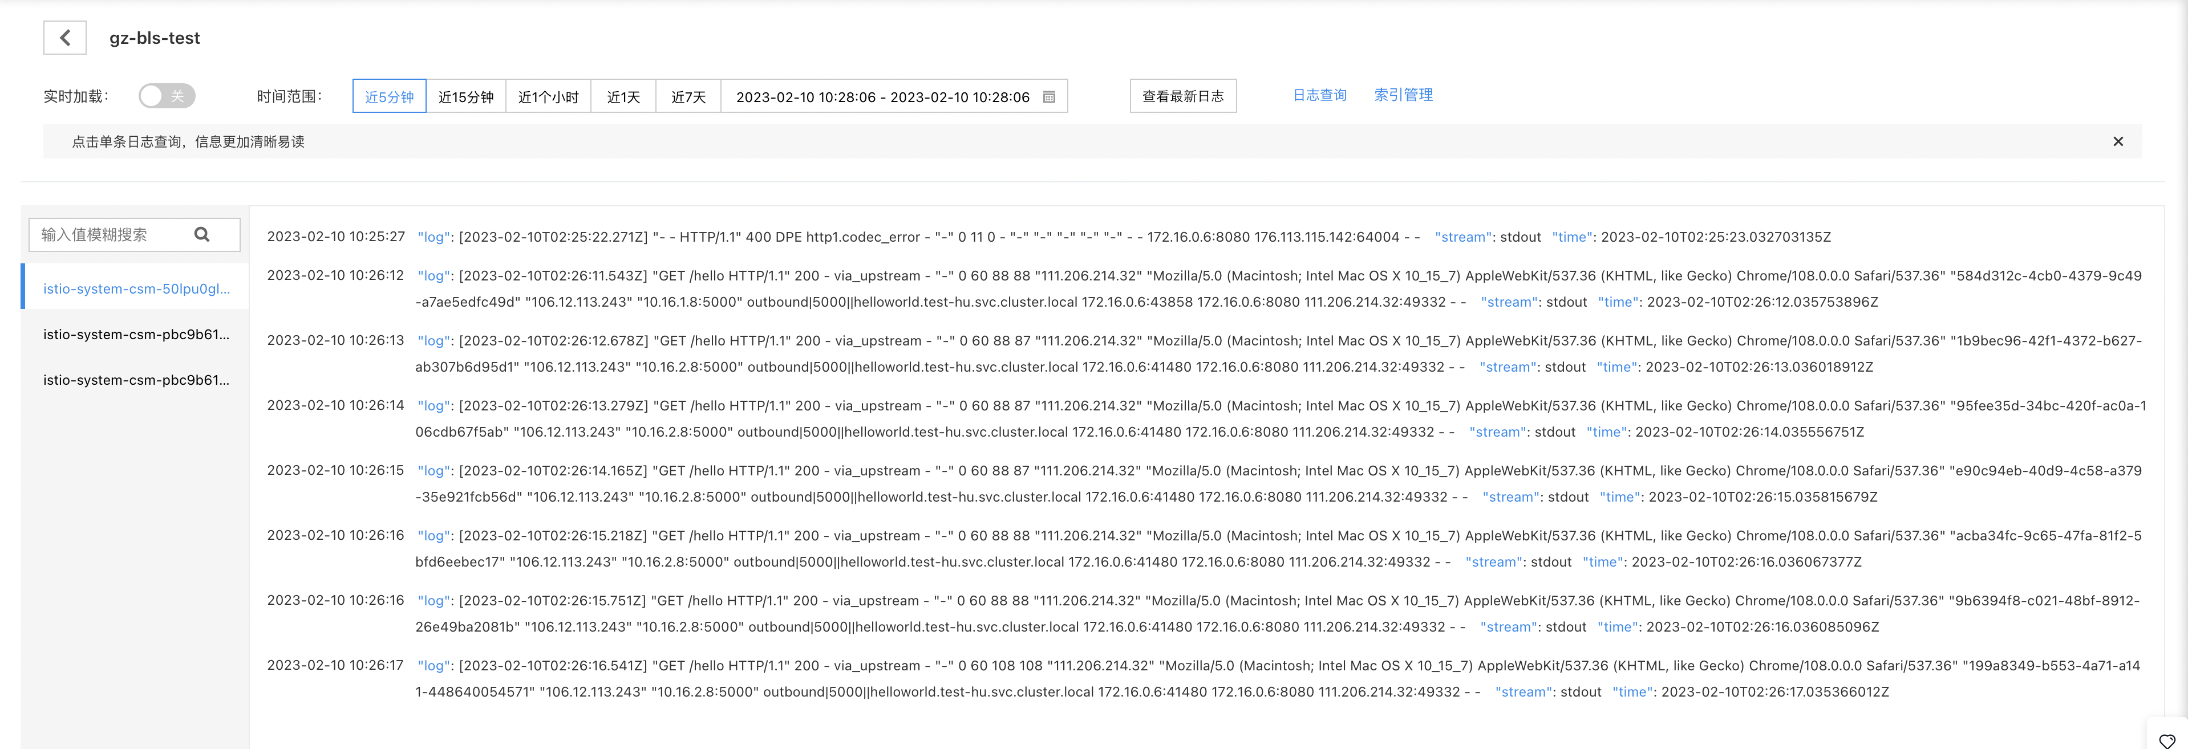2188x749 pixels.
Task: Click the 10:26:16 log entry with timestamp 15.751Z
Action: (x=1204, y=614)
